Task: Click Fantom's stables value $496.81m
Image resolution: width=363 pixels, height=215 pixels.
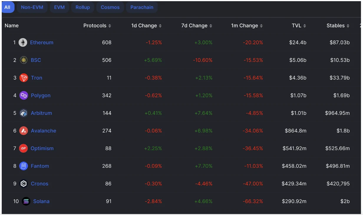Action: coord(338,166)
